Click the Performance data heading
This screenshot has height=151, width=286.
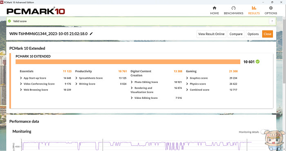tap(24, 122)
